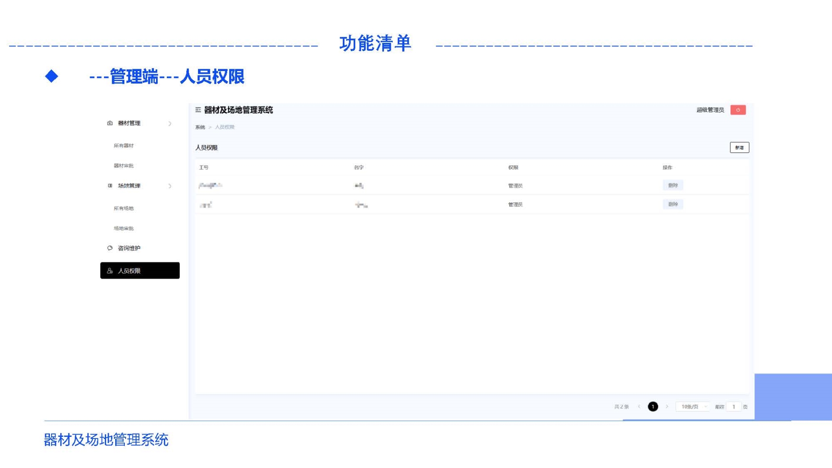Go to next page arrow
Image resolution: width=832 pixels, height=468 pixels.
(x=667, y=406)
